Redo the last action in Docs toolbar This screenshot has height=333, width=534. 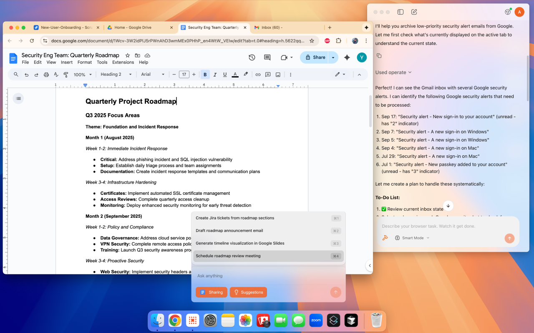tap(36, 75)
